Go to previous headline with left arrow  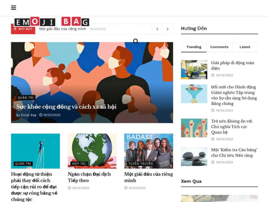(x=157, y=29)
